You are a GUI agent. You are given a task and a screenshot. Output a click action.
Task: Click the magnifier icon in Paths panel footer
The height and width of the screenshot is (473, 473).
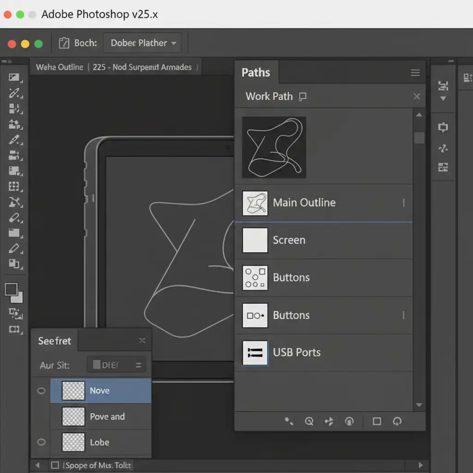[x=309, y=421]
